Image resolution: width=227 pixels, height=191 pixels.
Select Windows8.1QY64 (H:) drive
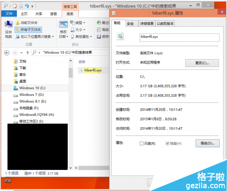click(x=34, y=115)
